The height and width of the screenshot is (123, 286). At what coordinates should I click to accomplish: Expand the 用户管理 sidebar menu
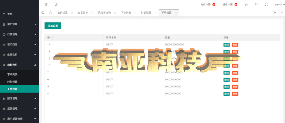pos(20,24)
